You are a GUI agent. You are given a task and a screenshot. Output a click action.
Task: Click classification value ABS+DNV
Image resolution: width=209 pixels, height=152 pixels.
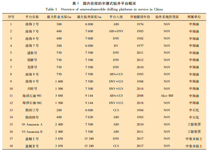(116, 31)
